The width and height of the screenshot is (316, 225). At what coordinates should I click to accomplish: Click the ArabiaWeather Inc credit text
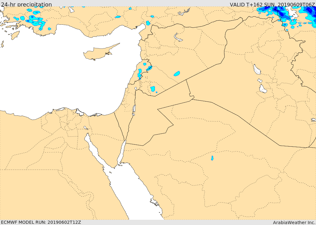pyautogui.click(x=294, y=223)
